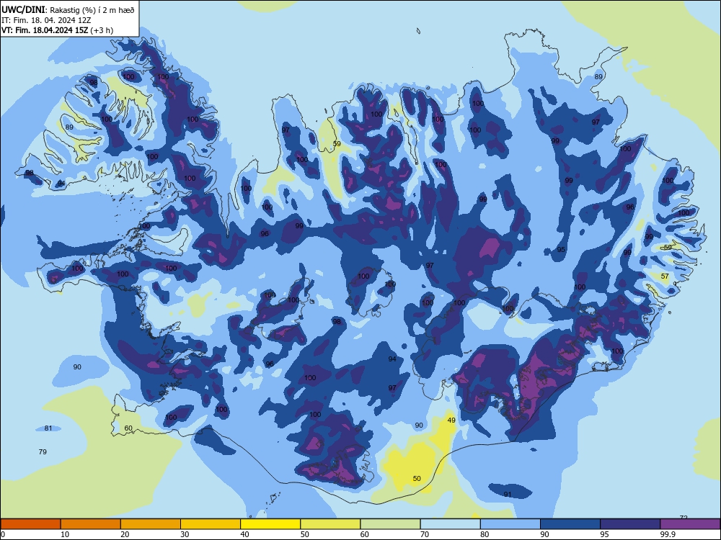Click the '70' legend scale label
This screenshot has width=721, height=540.
[425, 534]
